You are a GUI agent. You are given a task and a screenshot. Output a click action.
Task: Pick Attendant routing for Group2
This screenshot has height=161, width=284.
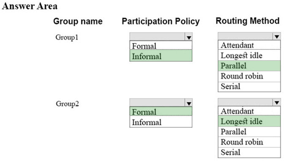pos(249,111)
